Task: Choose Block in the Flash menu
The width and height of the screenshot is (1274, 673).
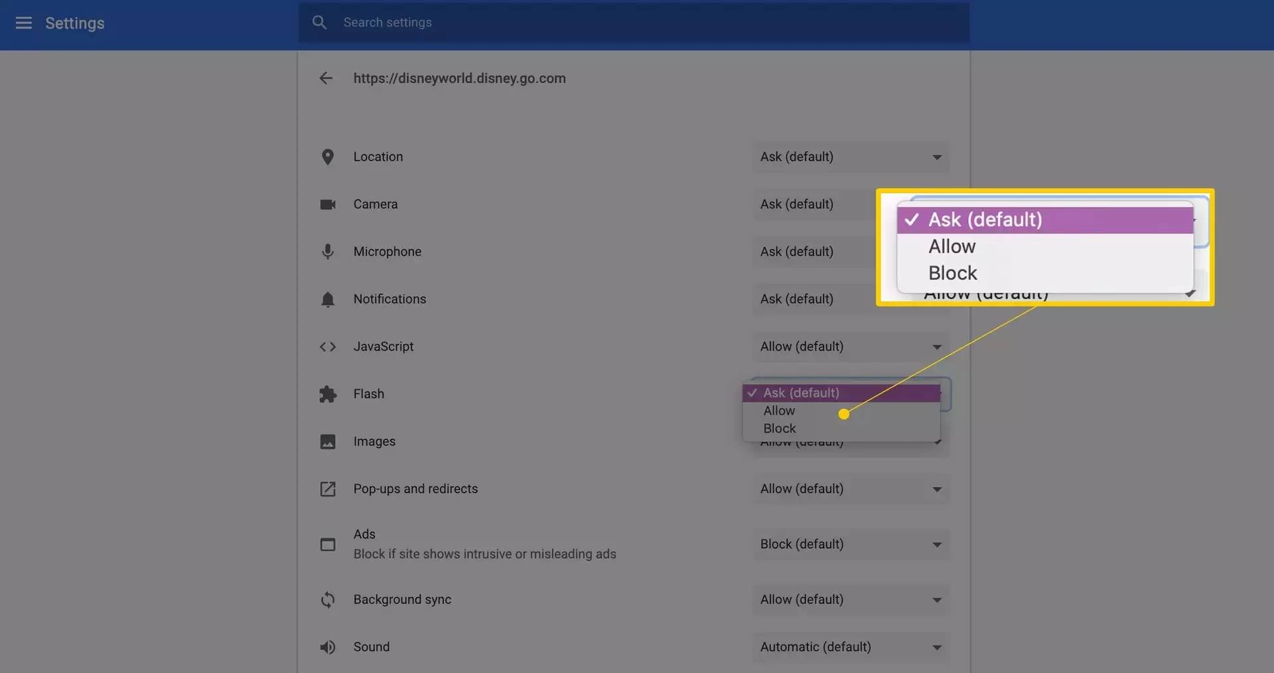Action: tap(780, 429)
